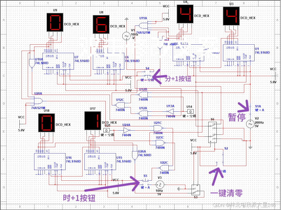Click the 74LS160D label under U7
This screenshot has height=210, width=281.
[82, 61]
